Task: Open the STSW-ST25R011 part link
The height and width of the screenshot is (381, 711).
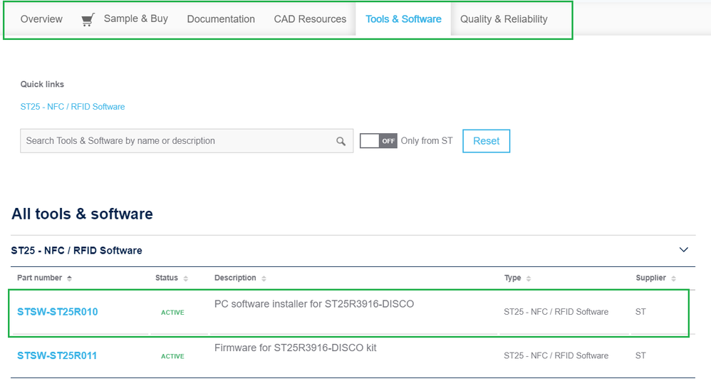Action: pos(57,355)
